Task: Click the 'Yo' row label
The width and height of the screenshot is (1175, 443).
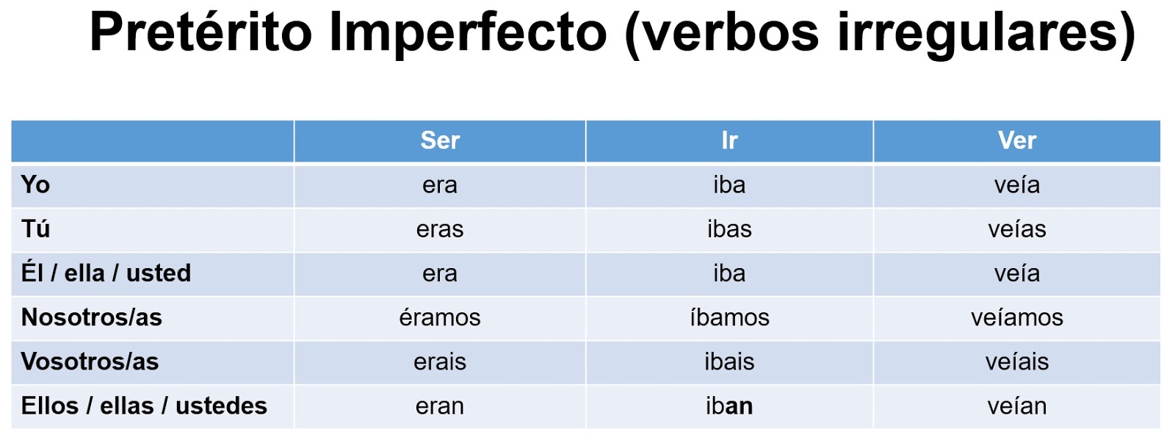Action: pos(35,184)
